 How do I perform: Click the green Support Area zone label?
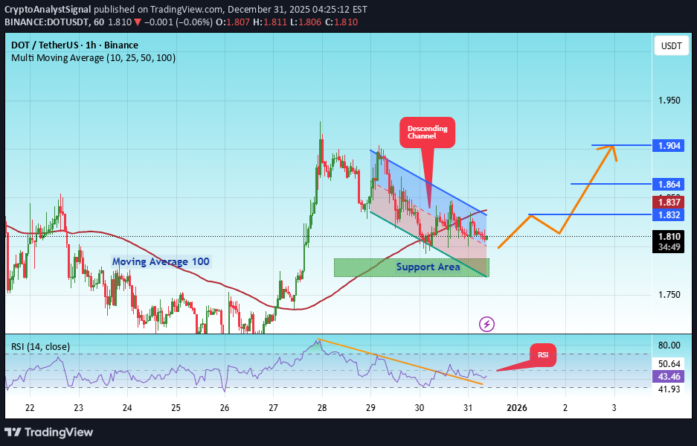click(x=428, y=267)
